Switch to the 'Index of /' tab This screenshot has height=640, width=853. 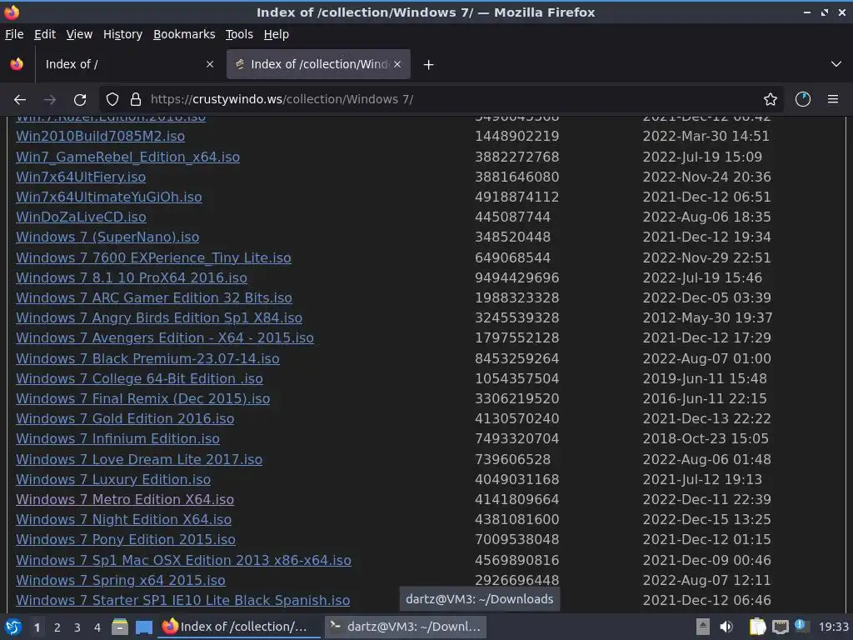[x=127, y=64]
